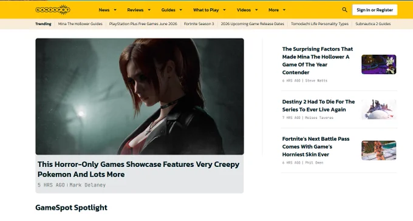The image size is (413, 221).
Task: Expand the What to Play dropdown arrow
Action: tap(224, 10)
